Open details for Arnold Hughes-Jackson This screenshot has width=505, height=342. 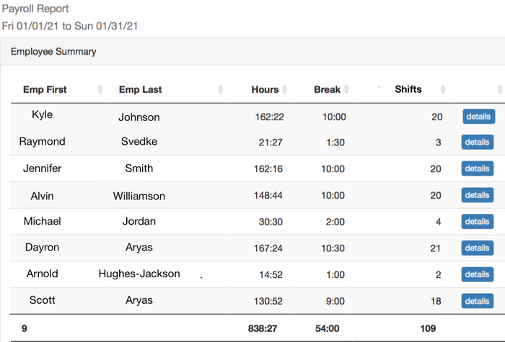[478, 274]
